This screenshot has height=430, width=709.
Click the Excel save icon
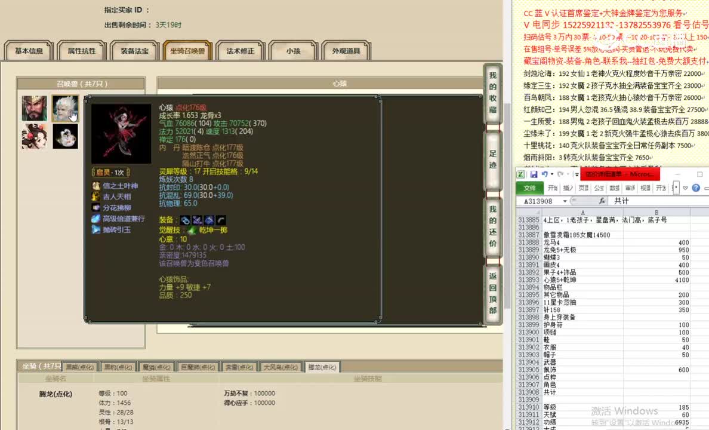pyautogui.click(x=534, y=174)
